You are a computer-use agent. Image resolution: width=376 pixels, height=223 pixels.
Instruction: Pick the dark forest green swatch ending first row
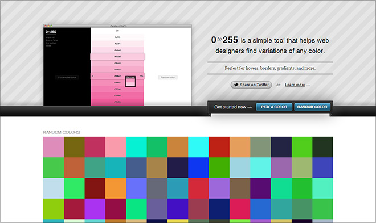tap(323, 147)
